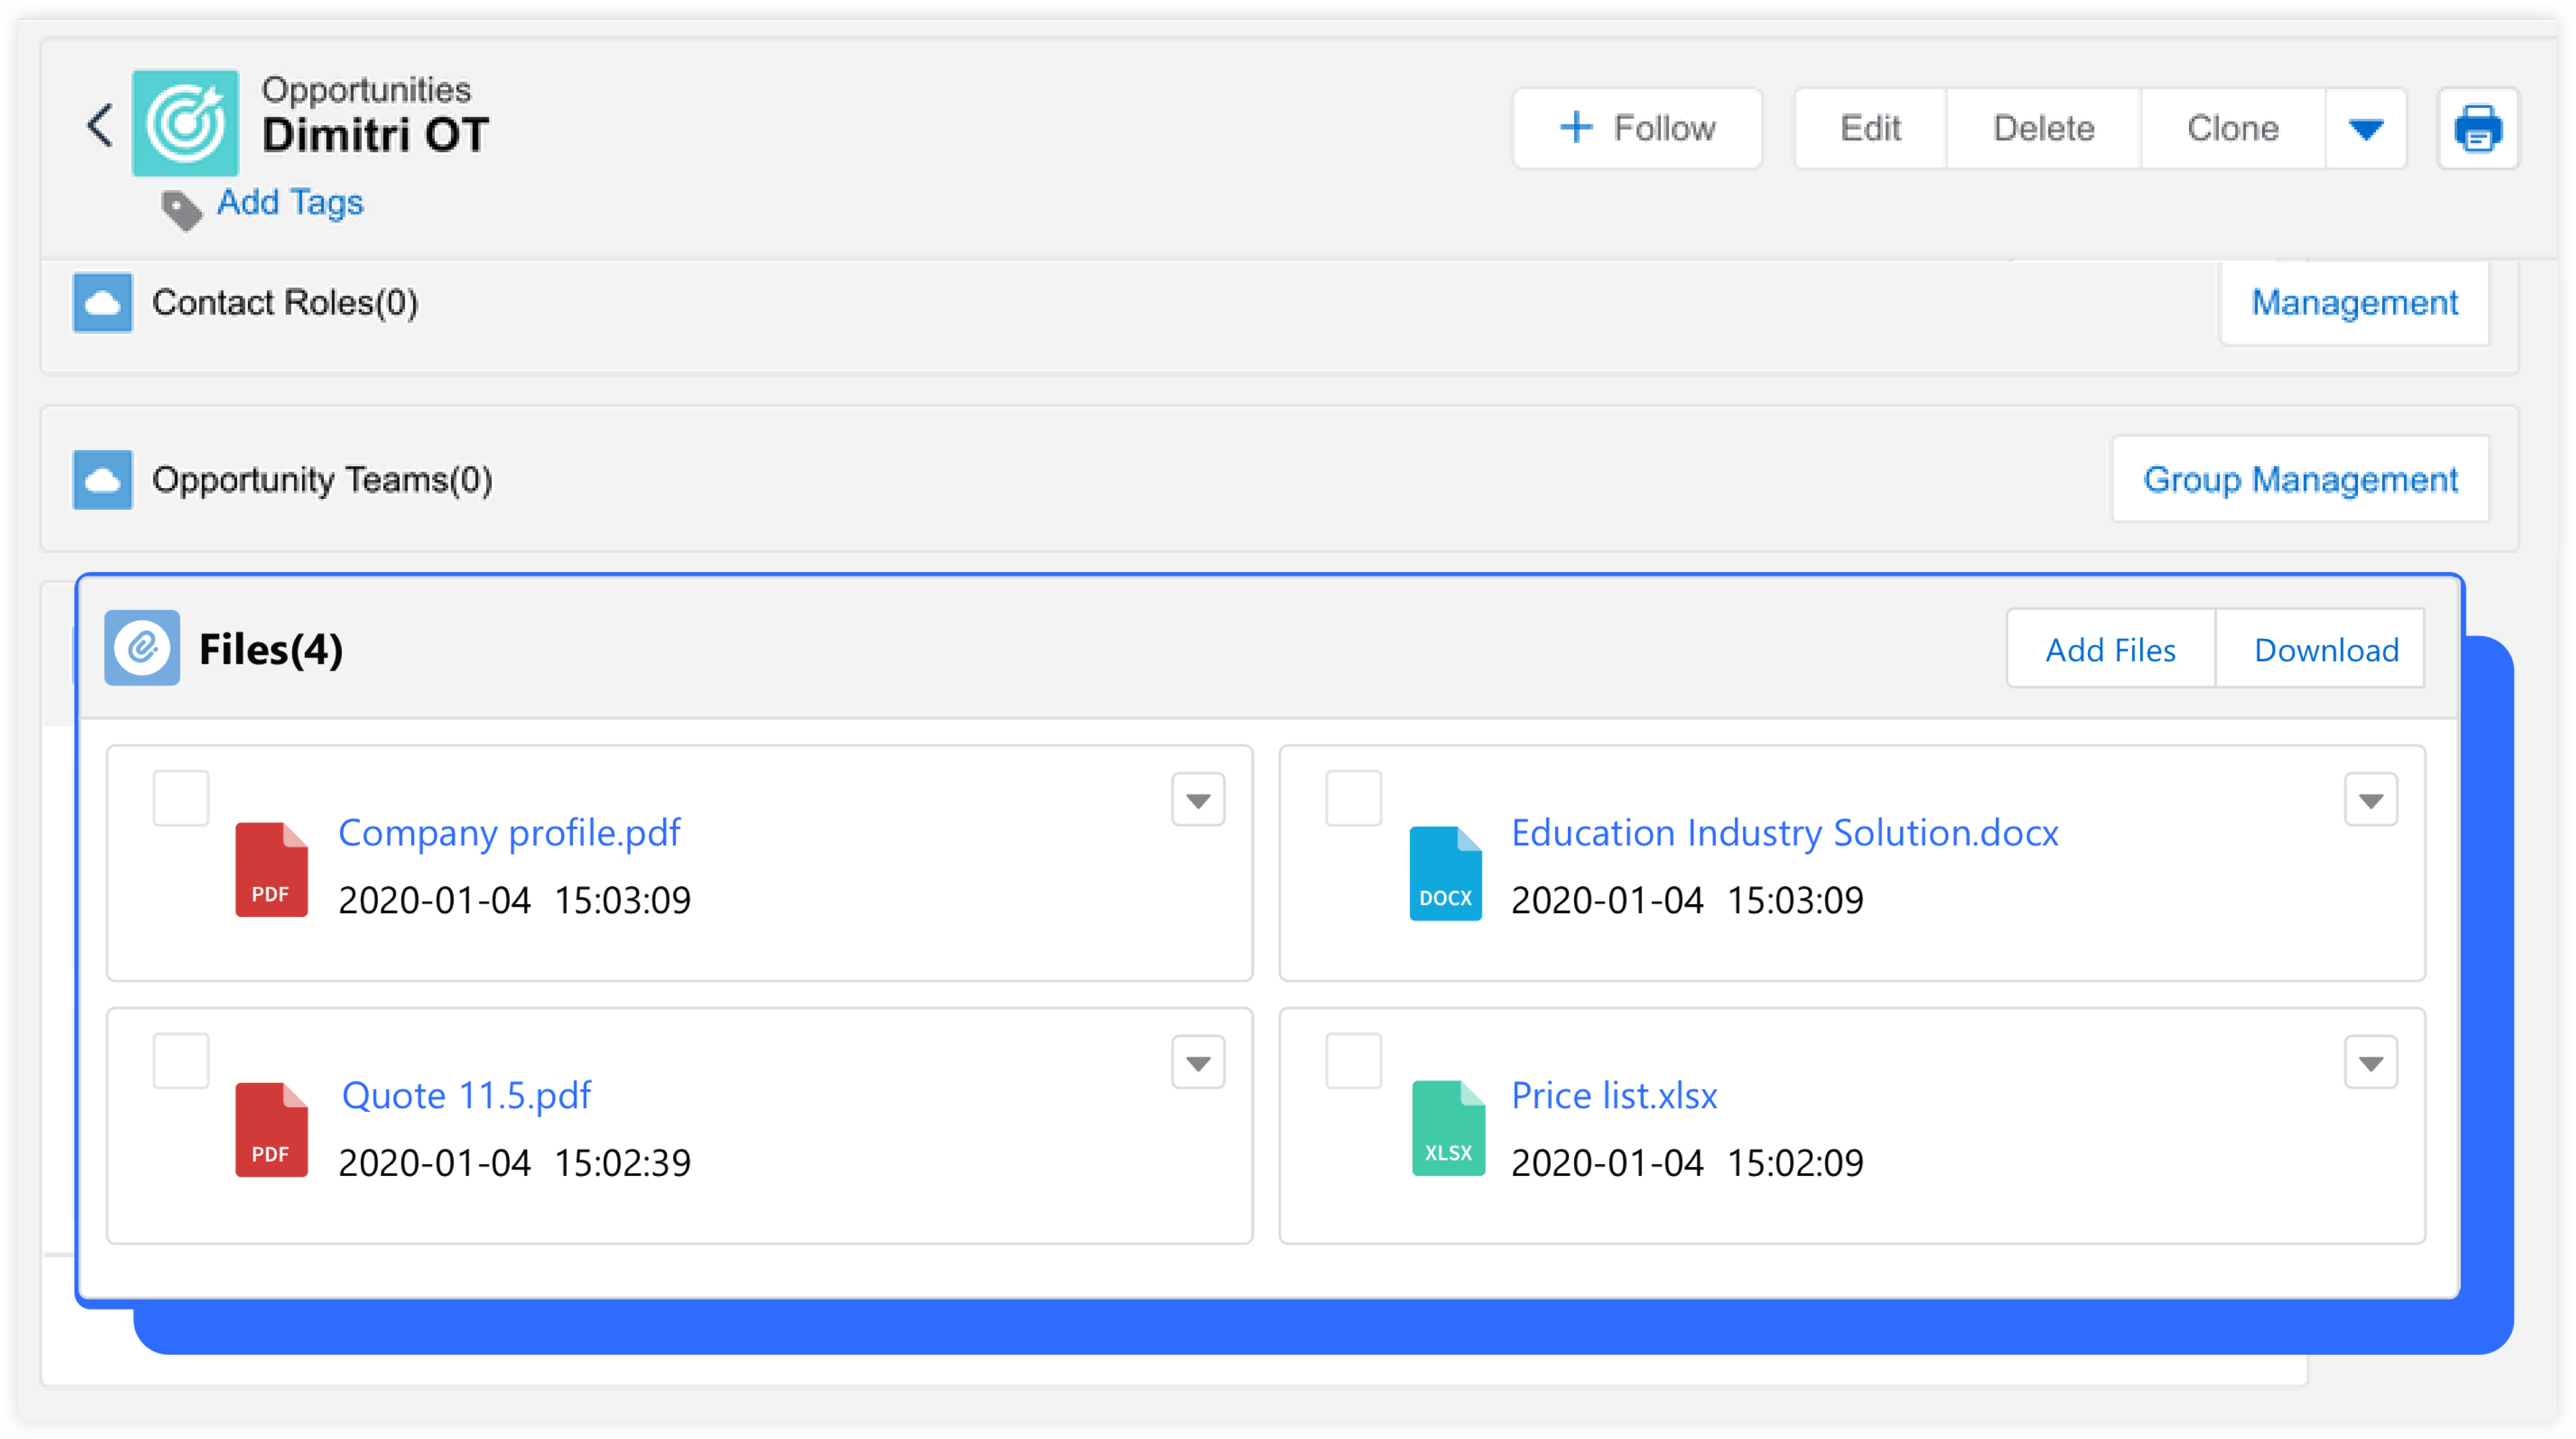2576x1439 pixels.
Task: Open dropdown for Company profile.pdf
Action: (x=1198, y=800)
